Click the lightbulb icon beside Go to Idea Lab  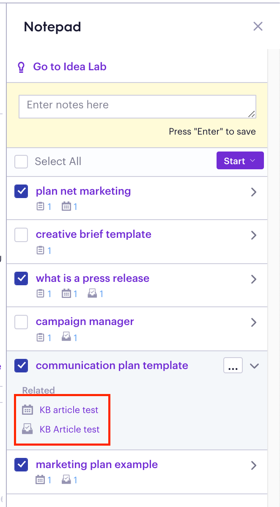21,67
